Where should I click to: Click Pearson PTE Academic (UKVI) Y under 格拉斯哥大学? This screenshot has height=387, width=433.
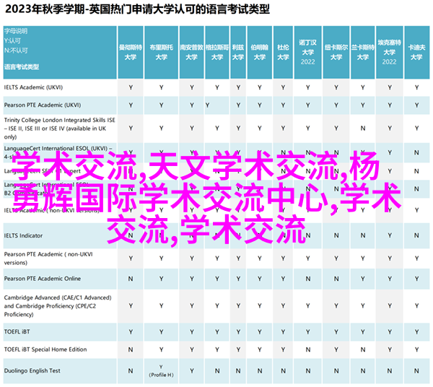[207, 105]
